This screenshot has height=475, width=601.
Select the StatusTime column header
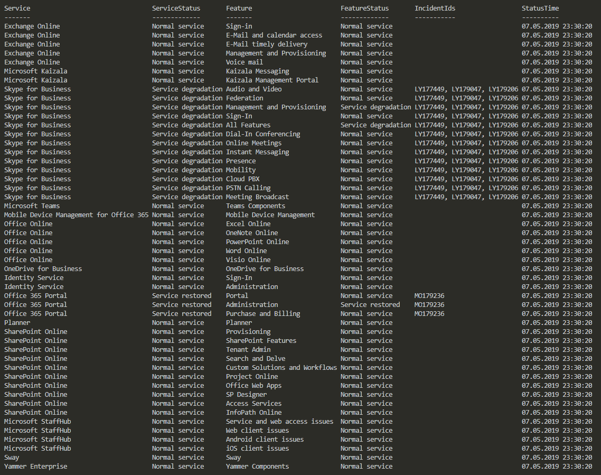tap(540, 8)
